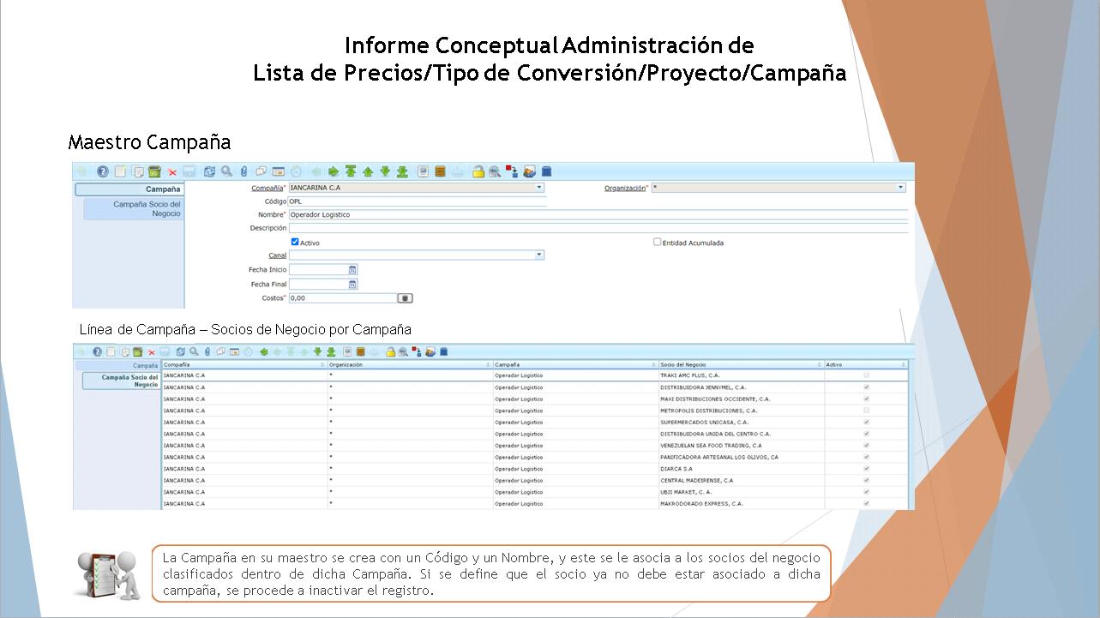Open Help icon in upper Campaña toolbar

[x=103, y=171]
